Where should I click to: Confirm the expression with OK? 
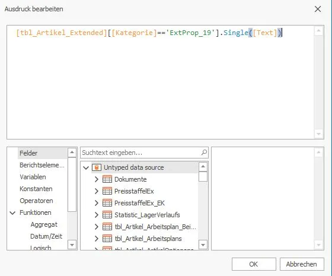pyautogui.click(x=254, y=264)
